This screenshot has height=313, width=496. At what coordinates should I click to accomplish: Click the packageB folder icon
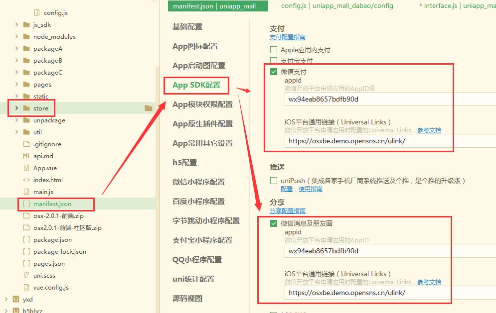tap(26, 61)
